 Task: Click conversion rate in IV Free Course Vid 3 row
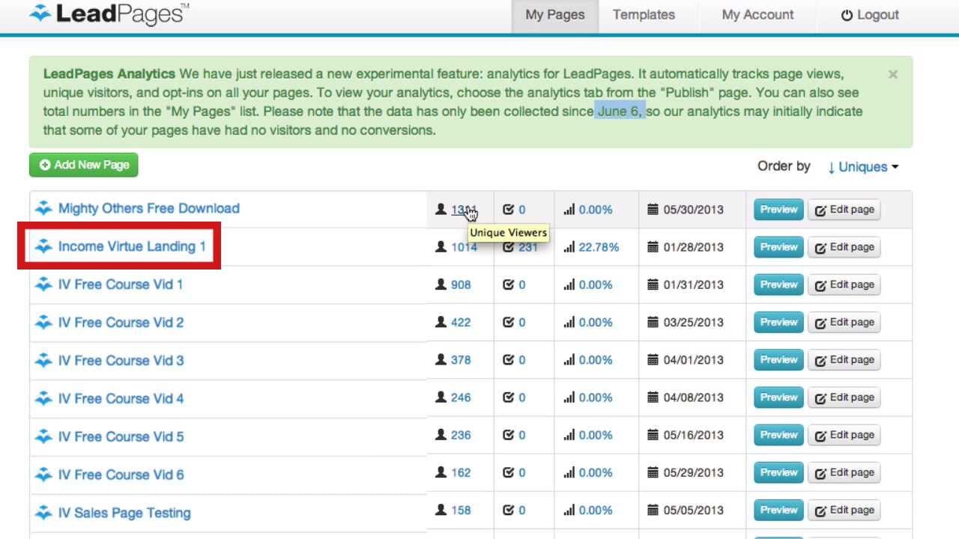coord(596,359)
